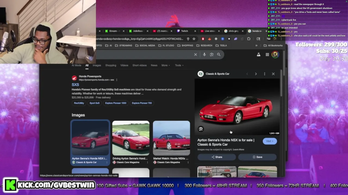Search by image with Google Lens icon
This screenshot has width=348, height=195.
[x=212, y=54]
